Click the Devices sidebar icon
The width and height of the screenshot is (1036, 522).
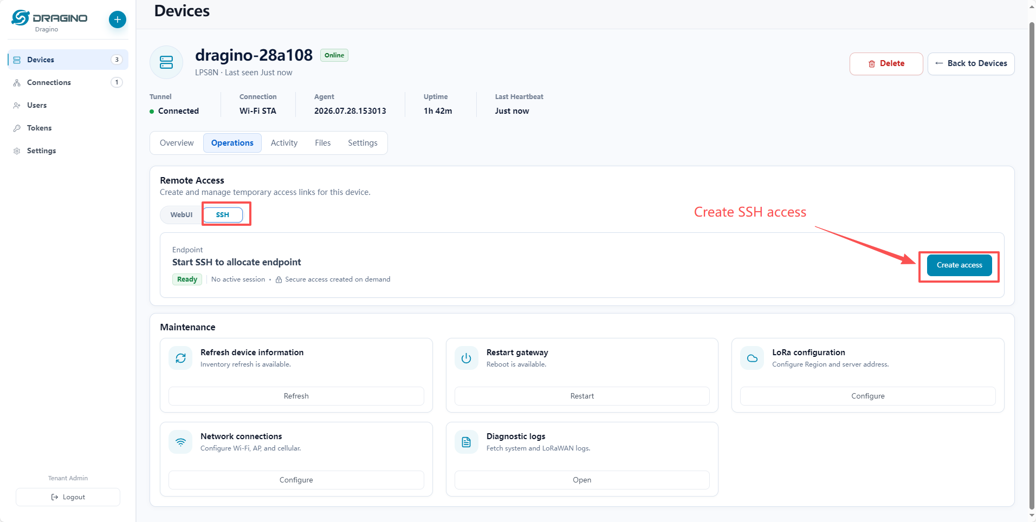click(17, 60)
